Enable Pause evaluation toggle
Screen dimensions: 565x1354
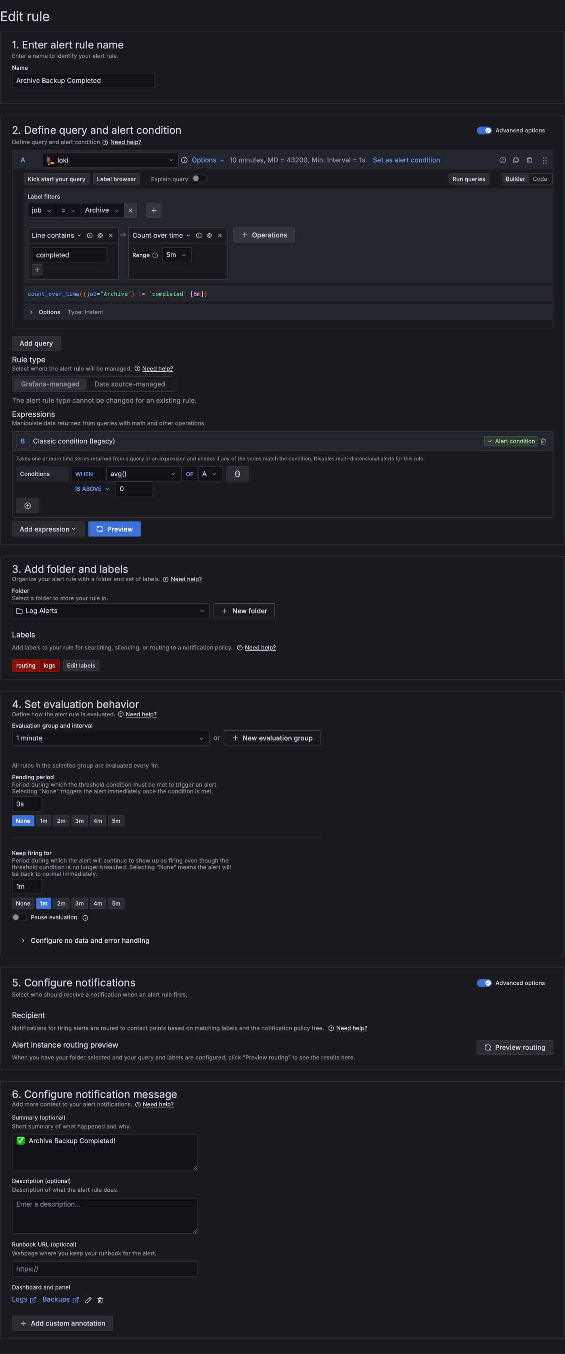coord(19,917)
